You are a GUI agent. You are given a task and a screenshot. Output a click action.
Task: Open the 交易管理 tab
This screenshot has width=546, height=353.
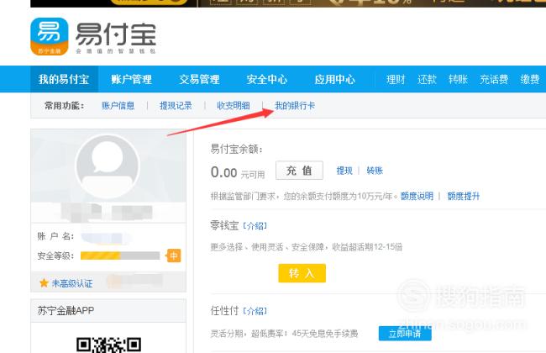coord(199,80)
